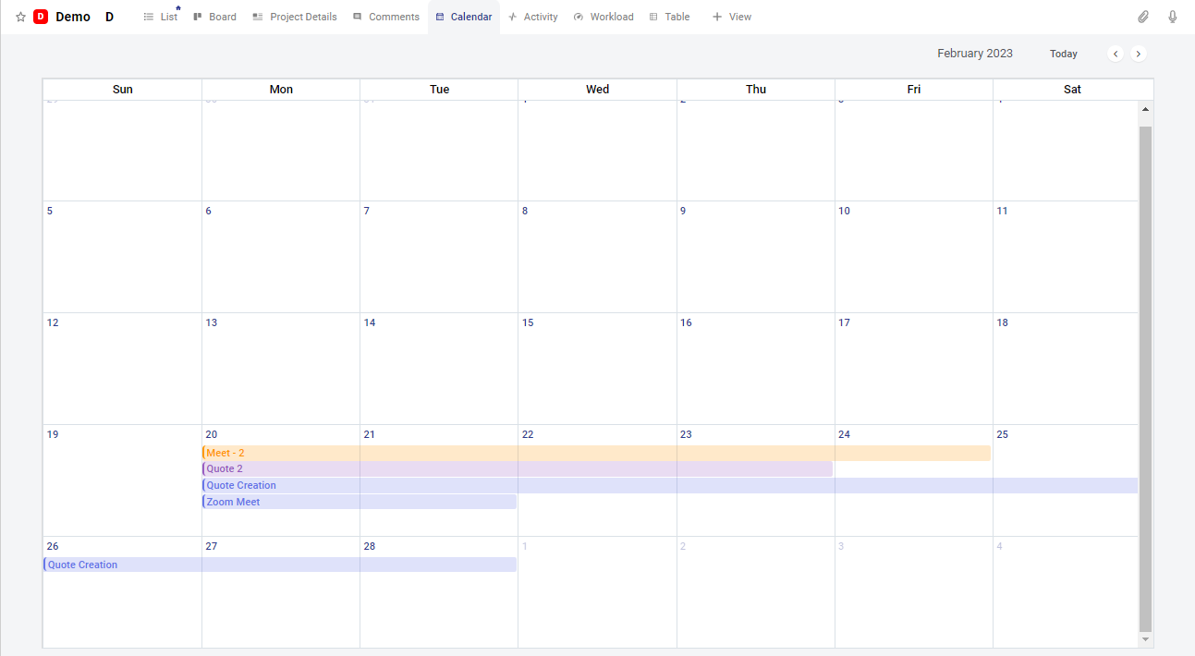This screenshot has height=656, width=1195.
Task: Switch to the List view tab
Action: (161, 17)
